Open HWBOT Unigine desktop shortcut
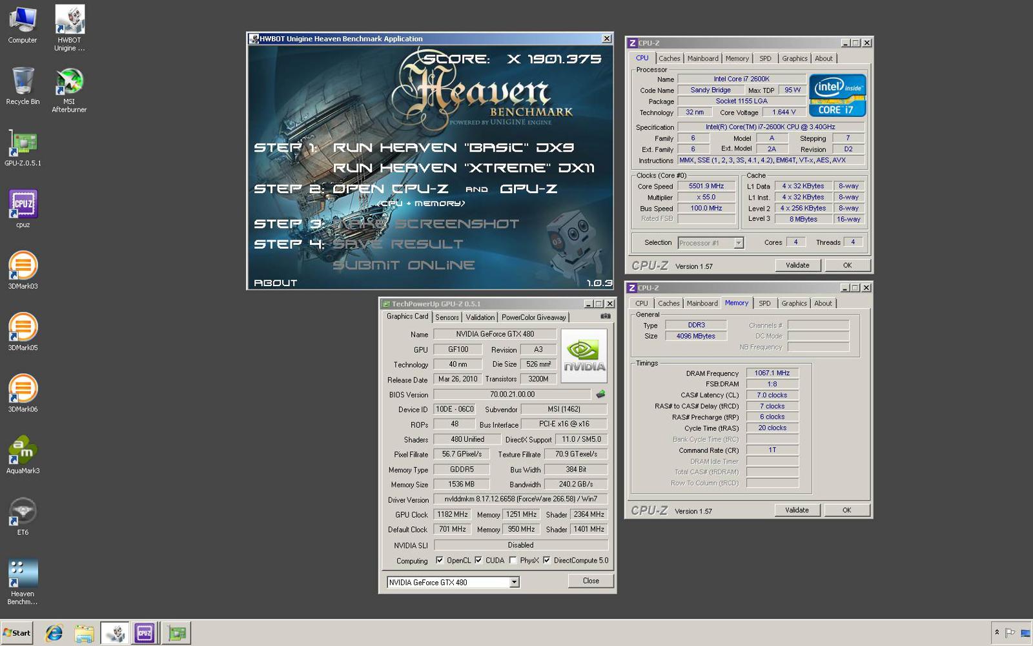Image resolution: width=1033 pixels, height=646 pixels. pos(69,28)
